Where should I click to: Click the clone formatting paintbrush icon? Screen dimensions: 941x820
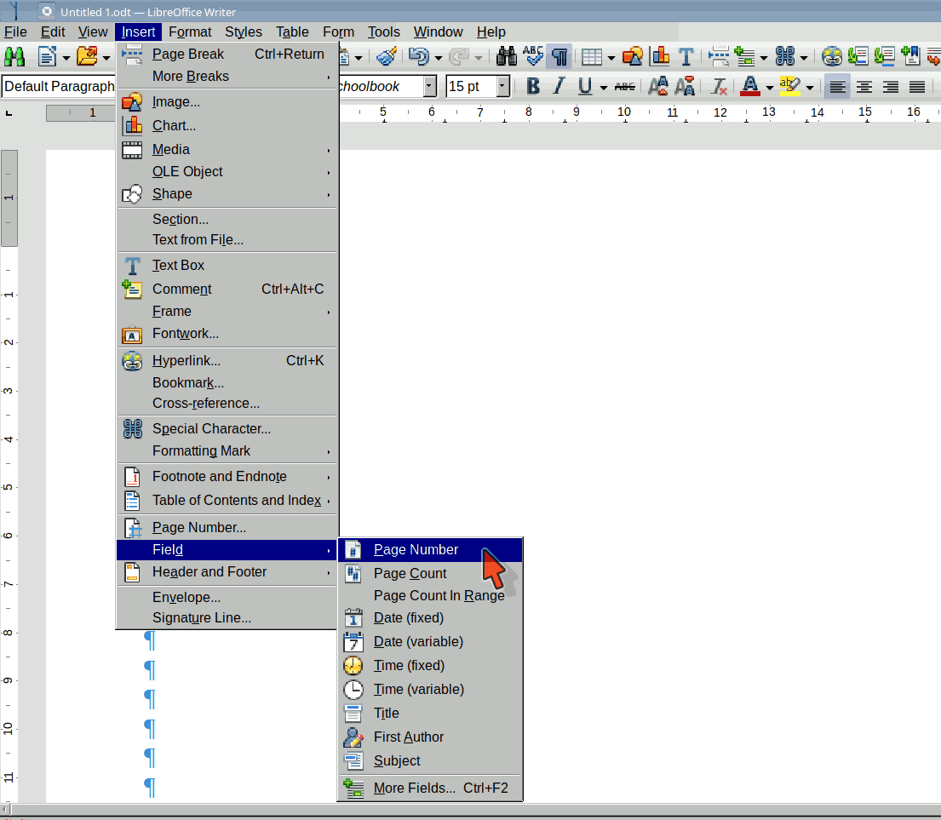click(x=387, y=57)
